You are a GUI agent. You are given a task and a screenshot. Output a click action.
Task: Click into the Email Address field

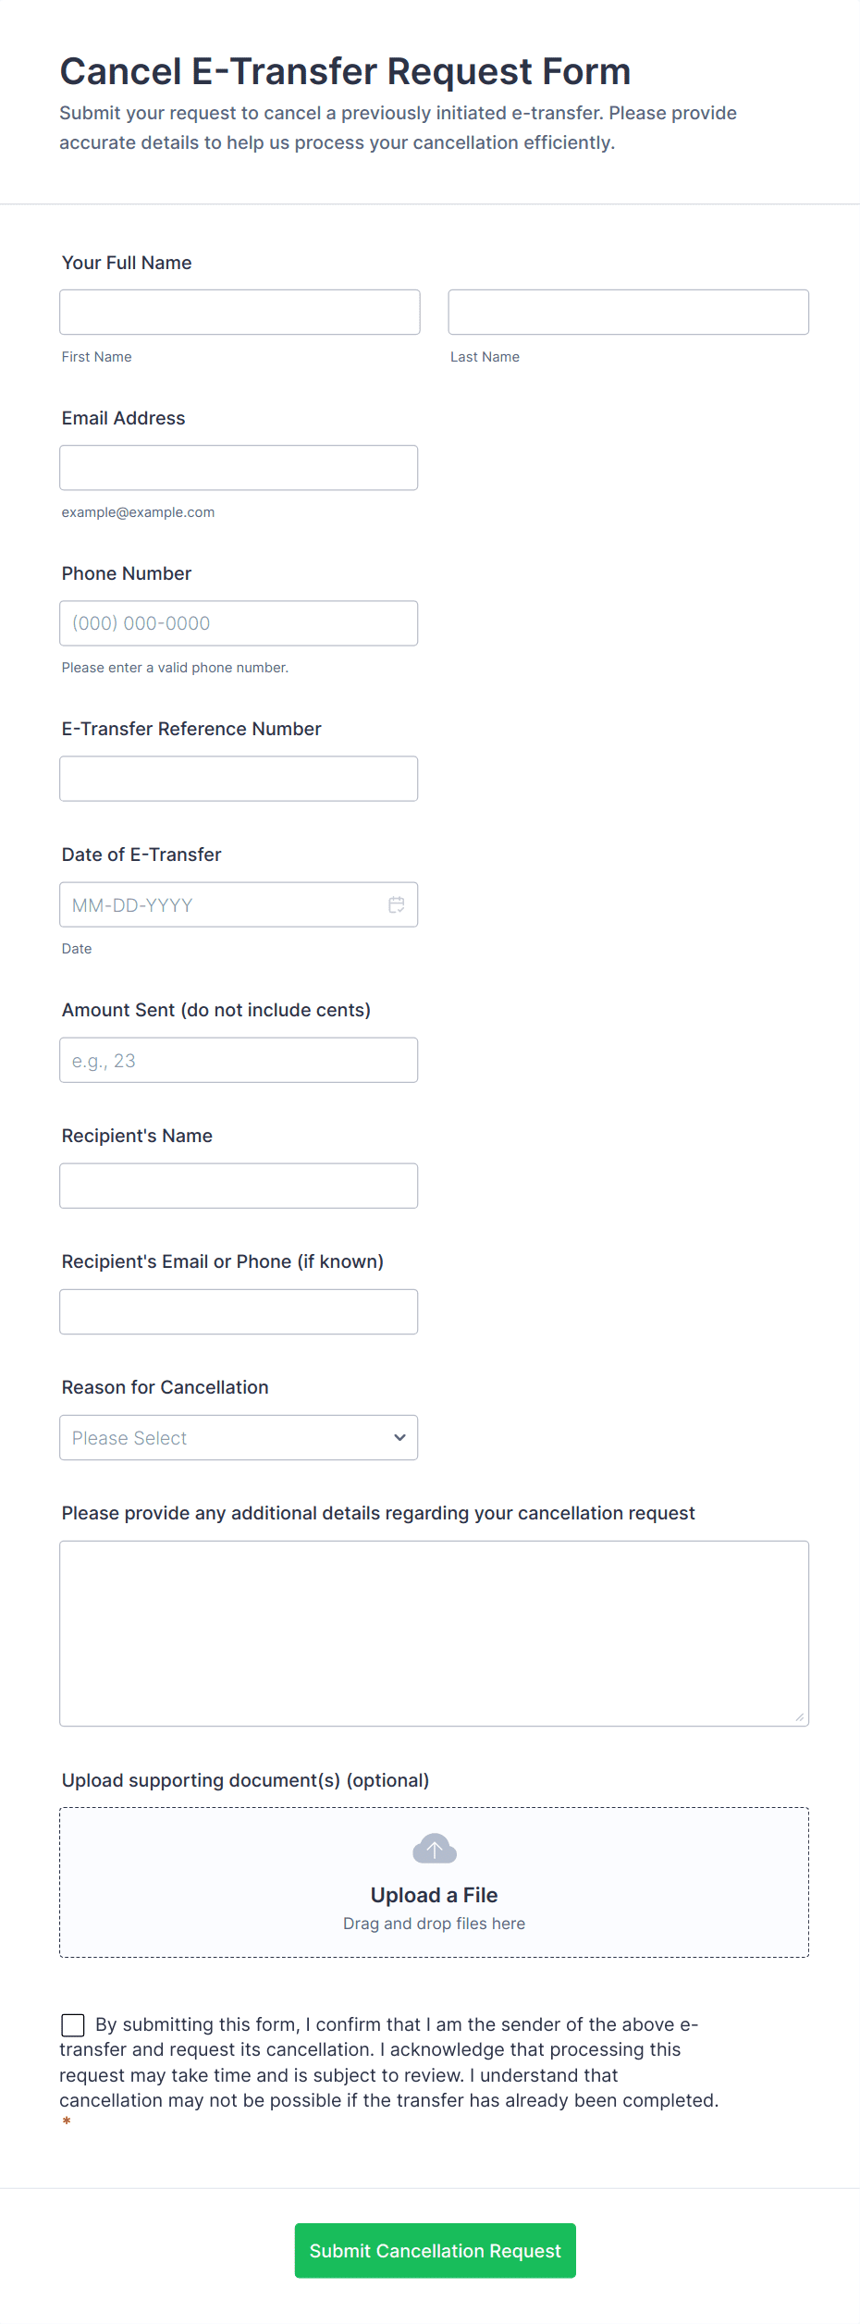coord(239,467)
